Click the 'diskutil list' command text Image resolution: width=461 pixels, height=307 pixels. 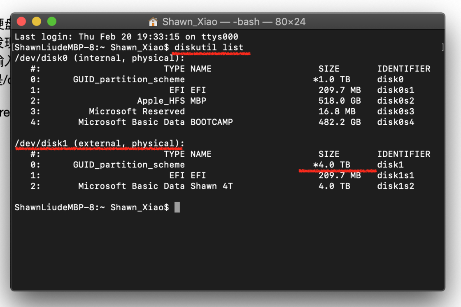tap(209, 47)
